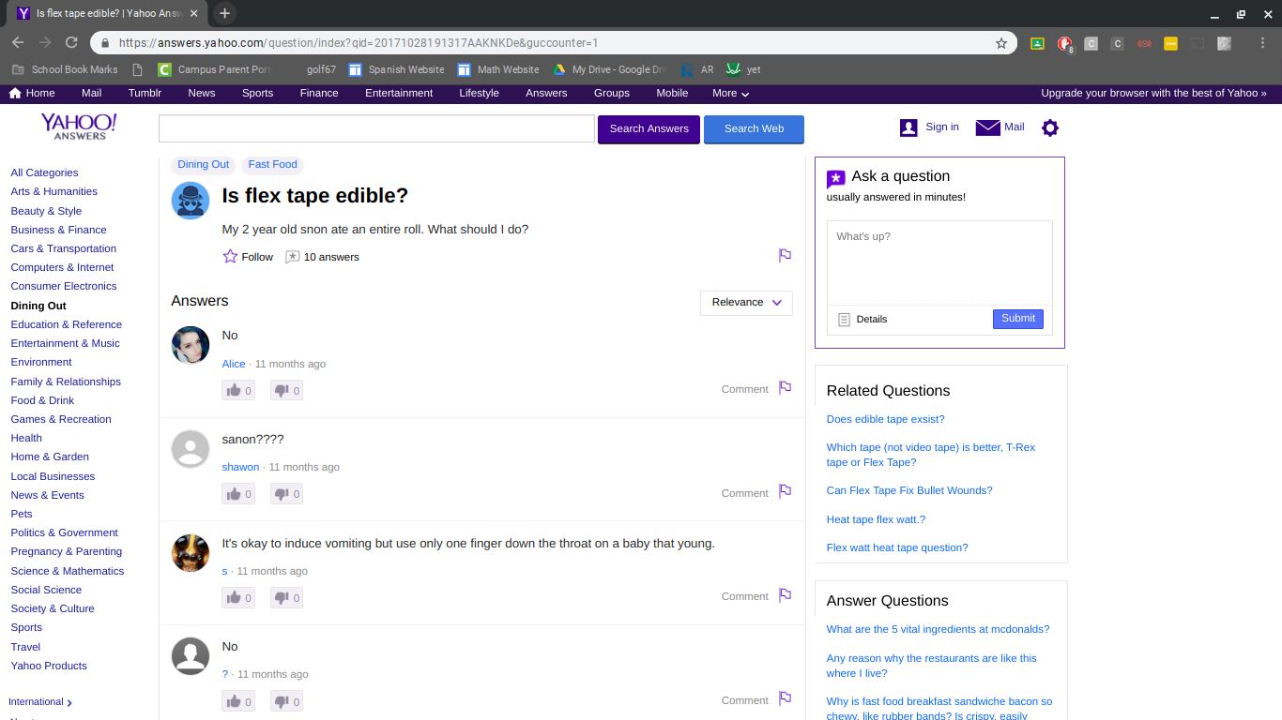Open 'Can Flex Tape Fix Bullet Wounds?' link
This screenshot has height=720, width=1282.
tap(908, 490)
